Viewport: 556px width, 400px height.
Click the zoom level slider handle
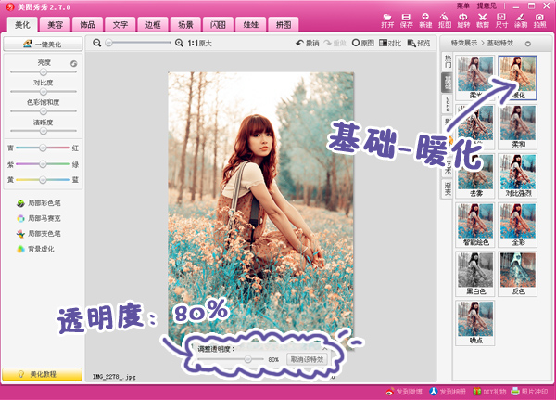coord(109,43)
